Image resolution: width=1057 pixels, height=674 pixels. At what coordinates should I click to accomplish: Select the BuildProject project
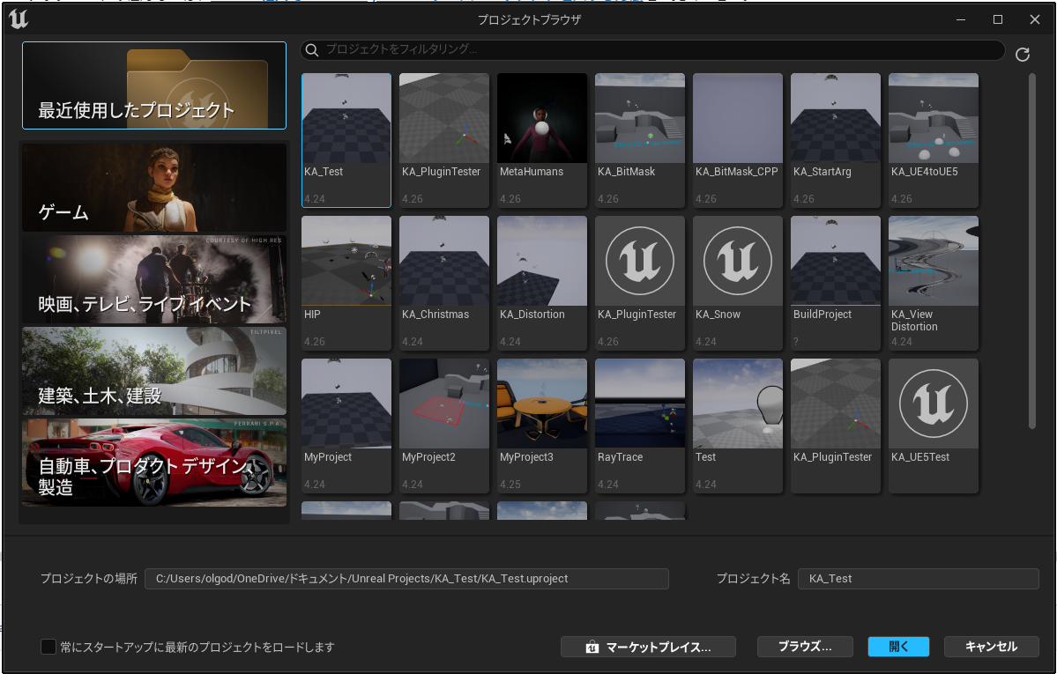pyautogui.click(x=835, y=283)
